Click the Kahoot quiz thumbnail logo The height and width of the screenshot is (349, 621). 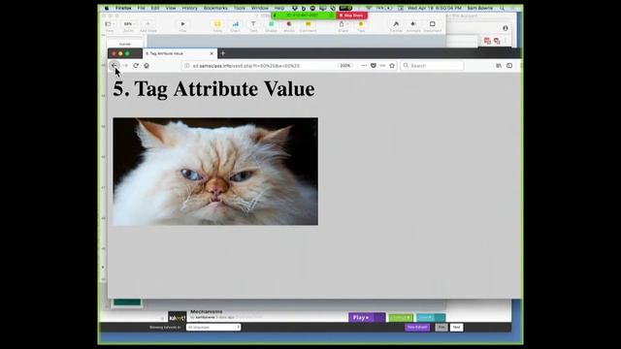coord(177,317)
